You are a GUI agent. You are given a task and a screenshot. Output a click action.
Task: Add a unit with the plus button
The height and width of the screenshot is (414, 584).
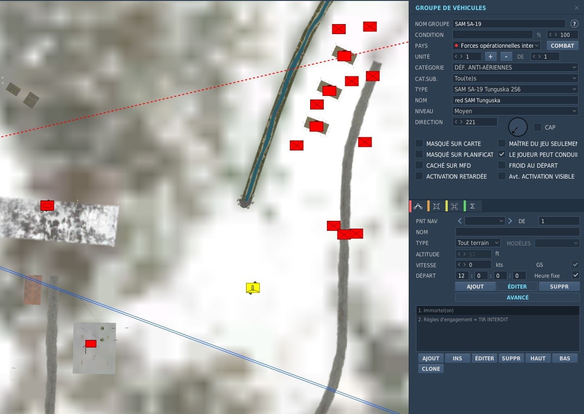tap(490, 56)
